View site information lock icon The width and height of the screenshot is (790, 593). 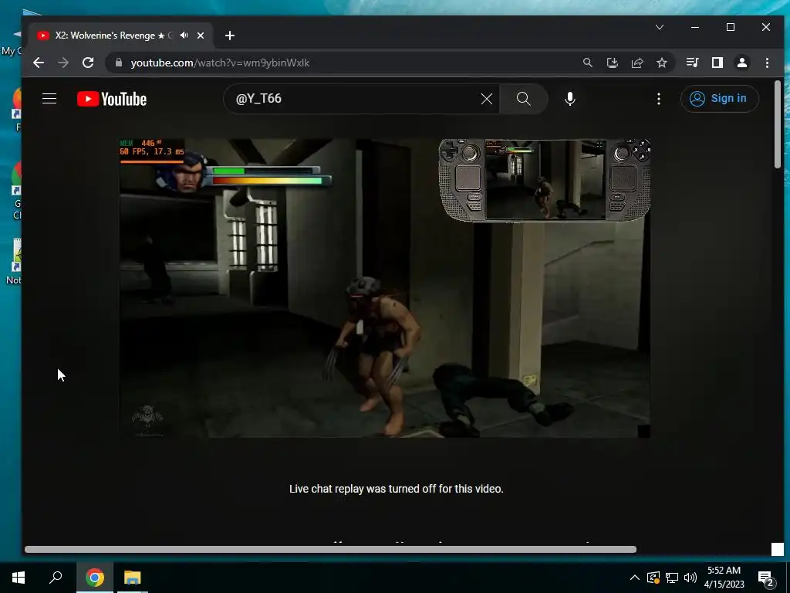click(119, 63)
